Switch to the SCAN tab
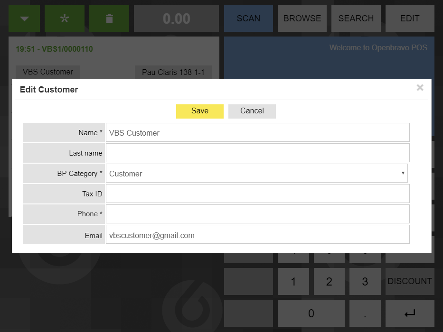Viewport: 443px width, 332px height. (x=248, y=18)
